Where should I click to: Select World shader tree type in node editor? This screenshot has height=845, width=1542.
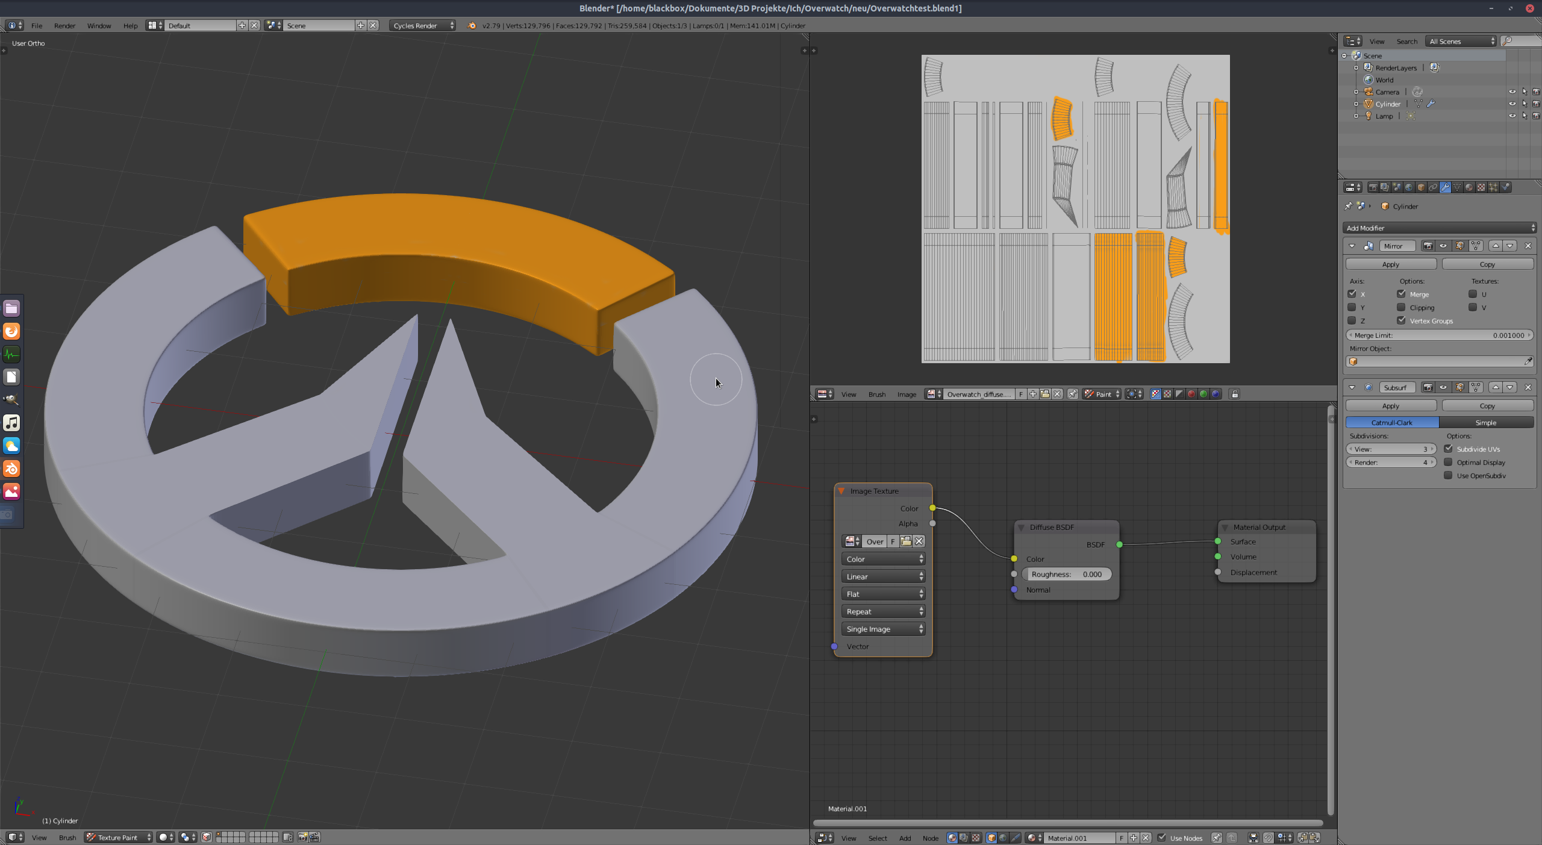tap(1003, 838)
